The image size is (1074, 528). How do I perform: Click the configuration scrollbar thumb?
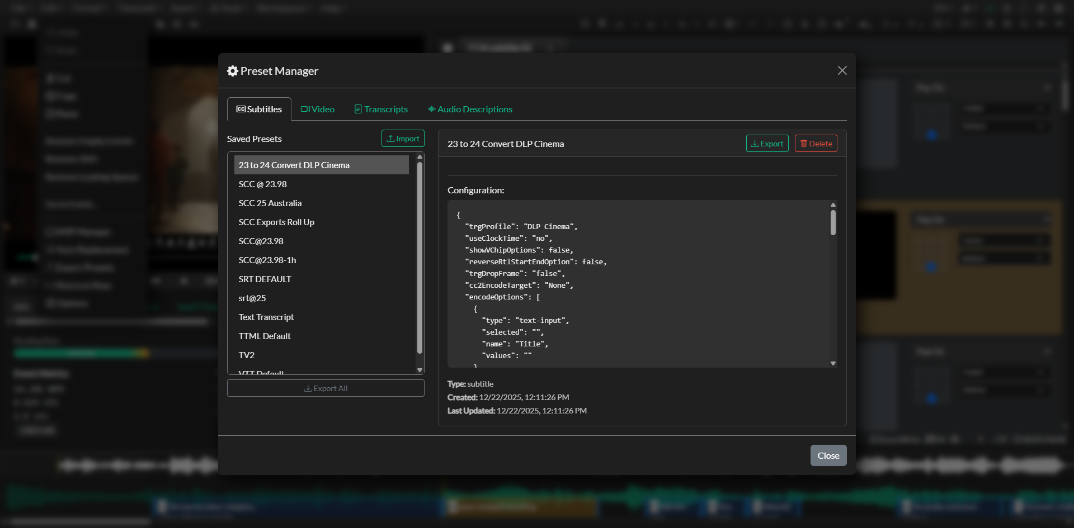(833, 222)
